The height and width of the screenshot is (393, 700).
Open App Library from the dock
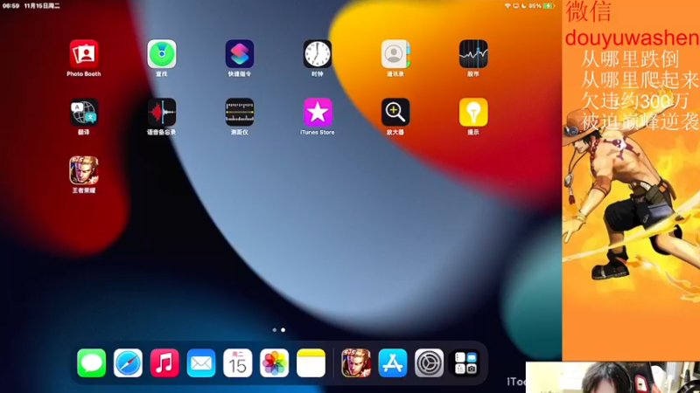point(465,363)
